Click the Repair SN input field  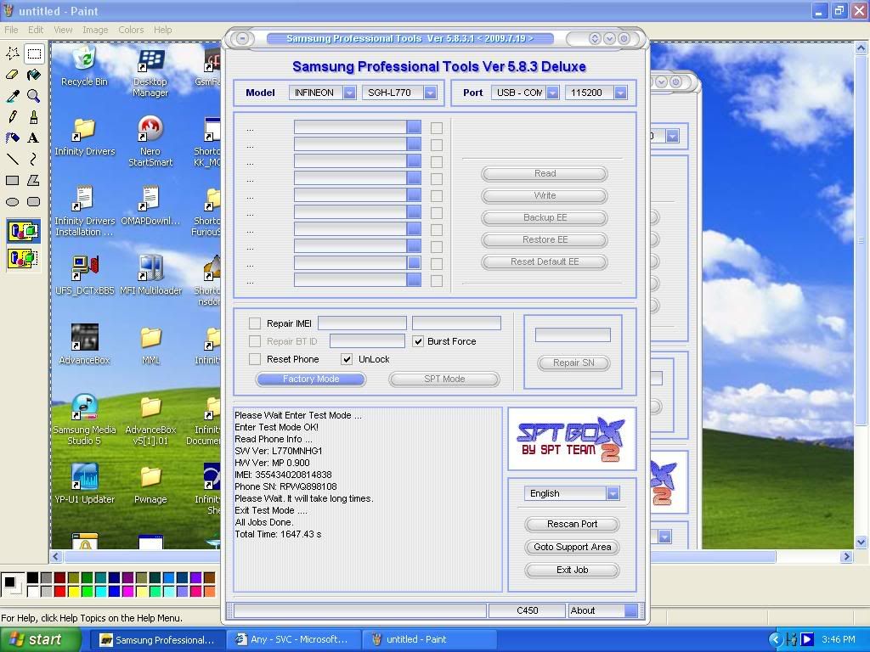(573, 334)
